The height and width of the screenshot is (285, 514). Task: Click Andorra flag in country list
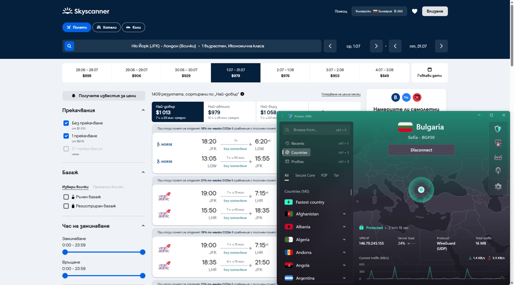[289, 252]
